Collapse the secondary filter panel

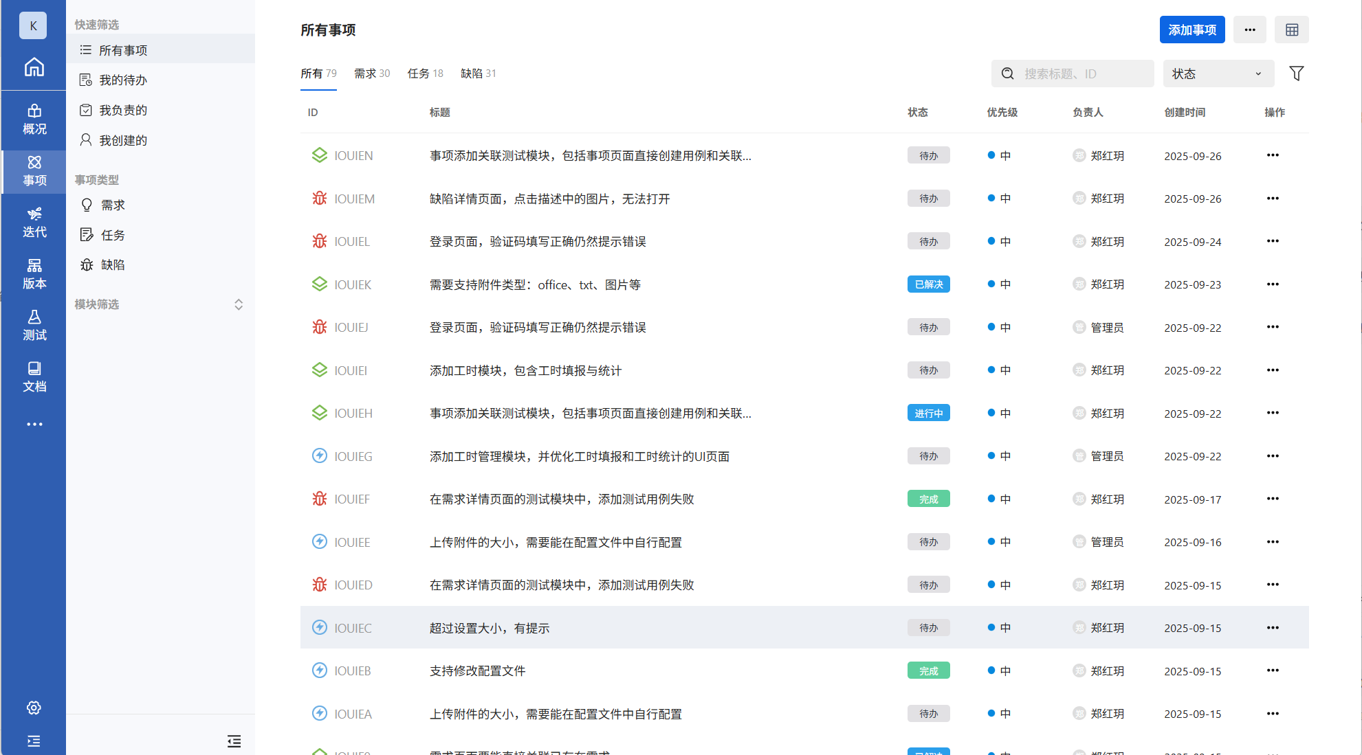click(x=234, y=741)
